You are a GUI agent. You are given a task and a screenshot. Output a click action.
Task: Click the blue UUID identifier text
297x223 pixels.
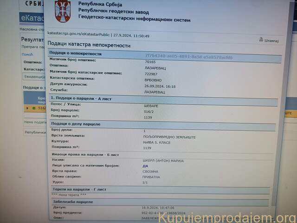(188, 57)
